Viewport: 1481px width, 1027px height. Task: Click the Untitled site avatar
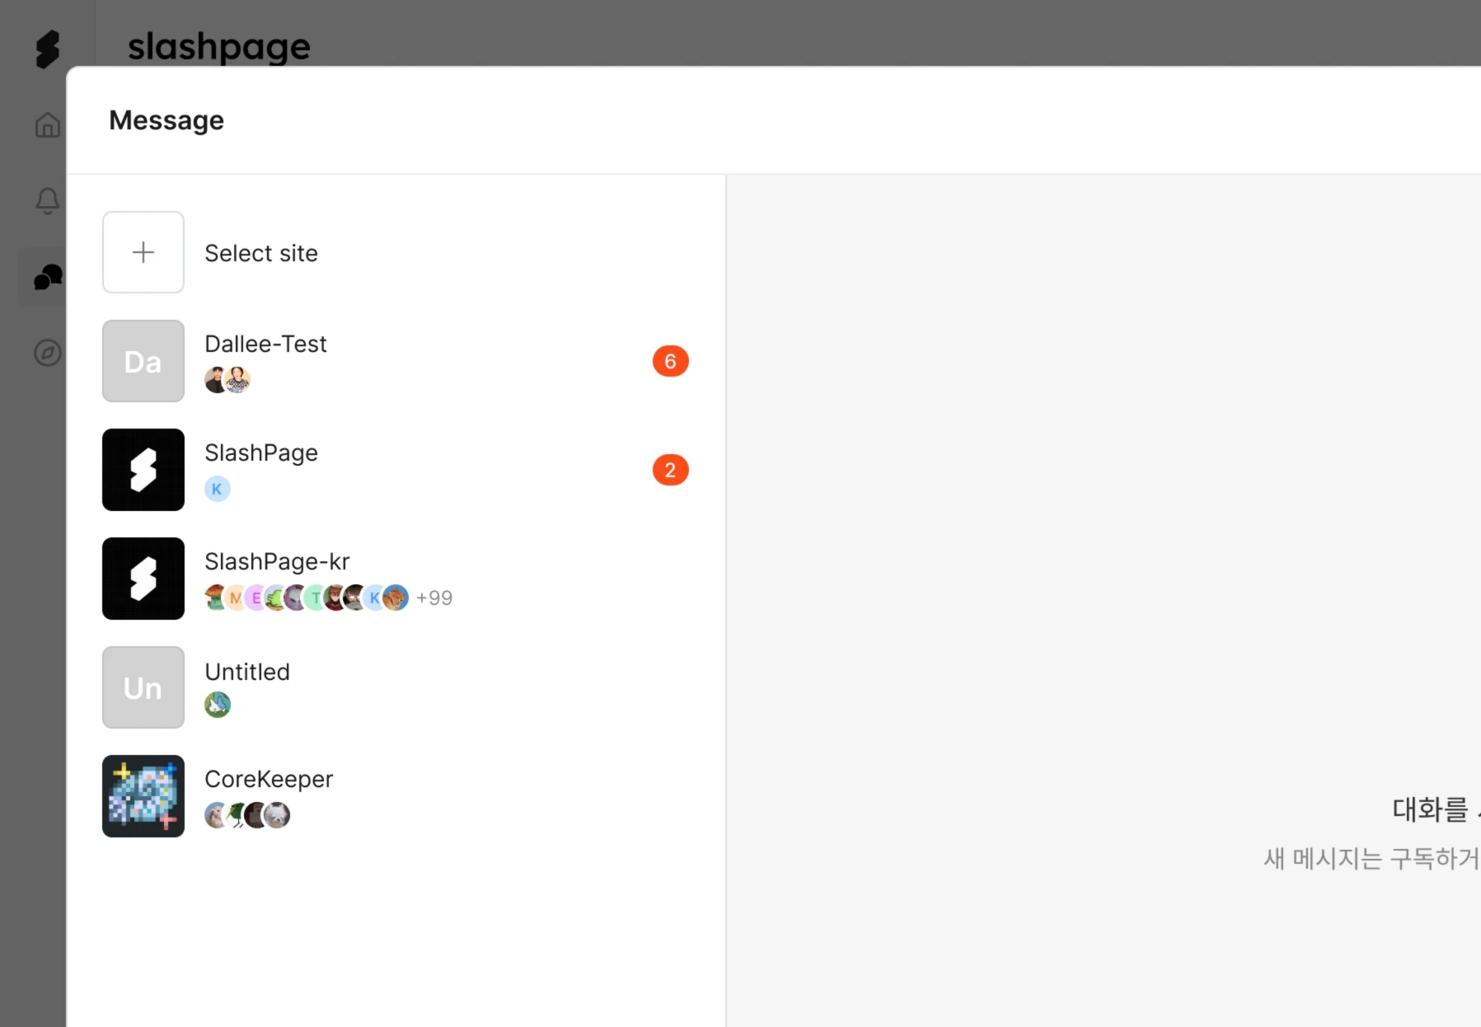coord(143,687)
